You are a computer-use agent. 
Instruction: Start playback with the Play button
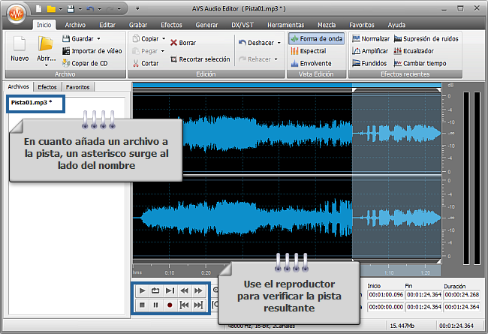click(x=142, y=290)
